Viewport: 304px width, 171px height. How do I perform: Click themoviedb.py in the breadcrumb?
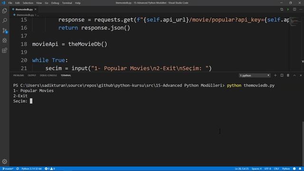click(x=25, y=15)
